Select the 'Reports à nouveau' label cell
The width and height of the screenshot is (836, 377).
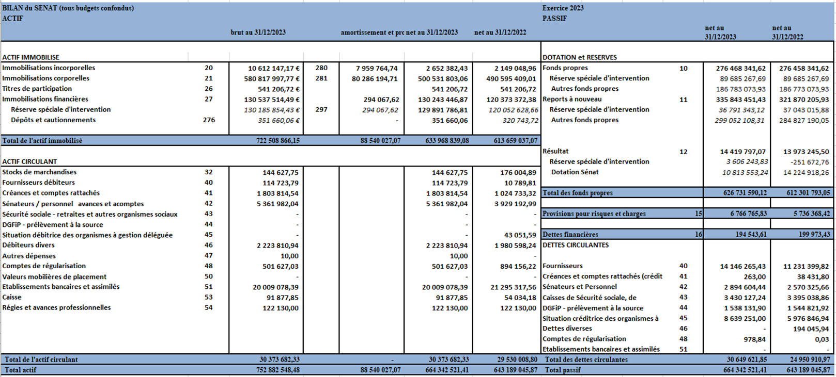[572, 99]
